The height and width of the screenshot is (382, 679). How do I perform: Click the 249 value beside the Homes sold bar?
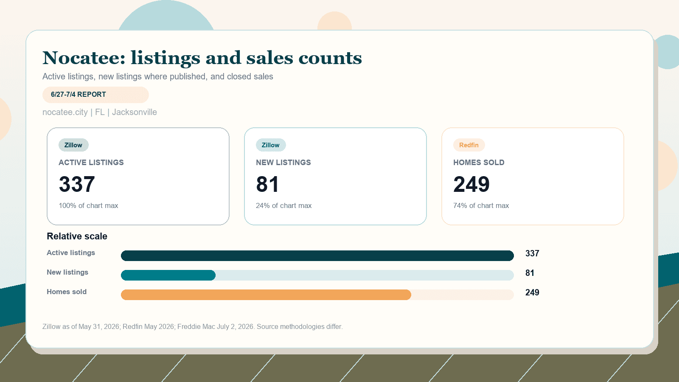click(x=532, y=292)
